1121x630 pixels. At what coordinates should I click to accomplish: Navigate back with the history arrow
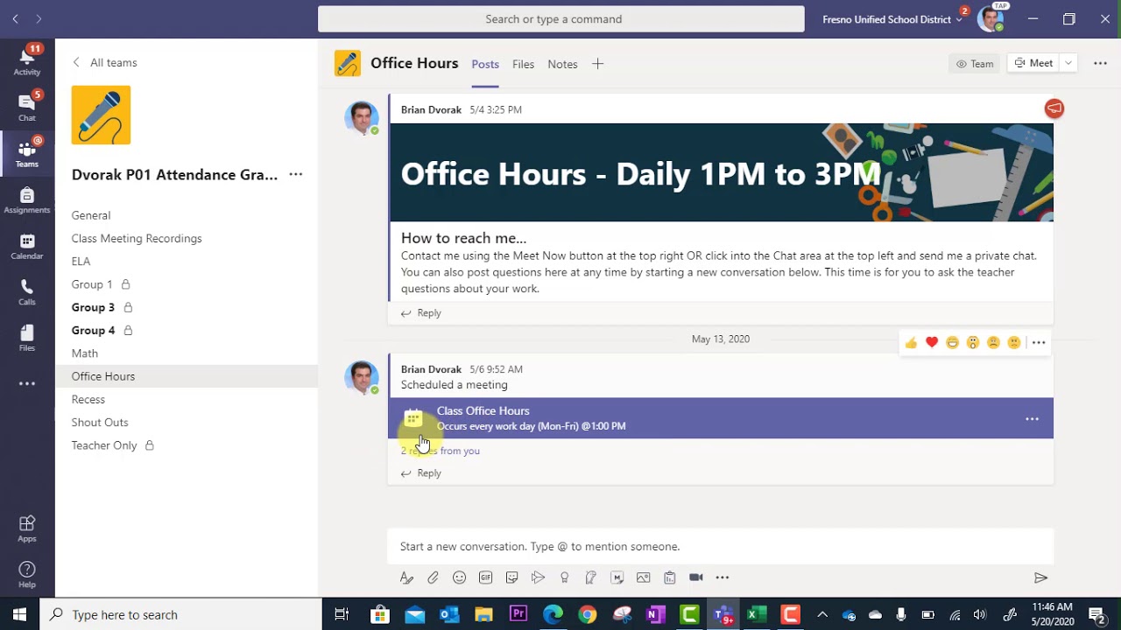click(15, 19)
